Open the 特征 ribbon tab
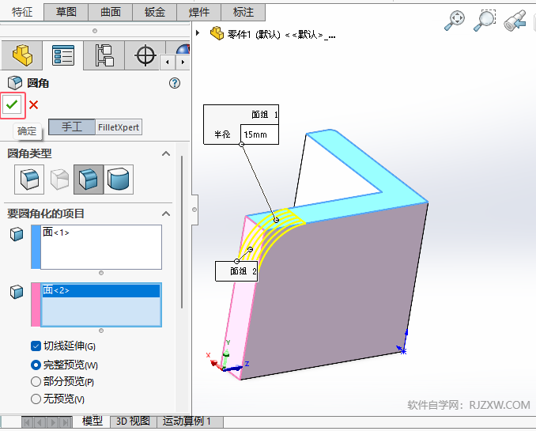This screenshot has width=536, height=431. pos(22,13)
